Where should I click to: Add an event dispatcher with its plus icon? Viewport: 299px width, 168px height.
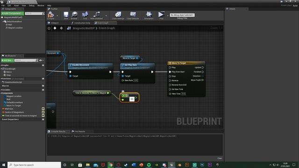pyautogui.click(x=43, y=119)
